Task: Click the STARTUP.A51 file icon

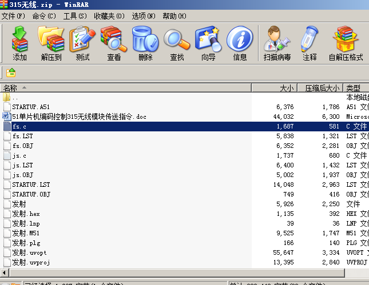Action: point(7,107)
